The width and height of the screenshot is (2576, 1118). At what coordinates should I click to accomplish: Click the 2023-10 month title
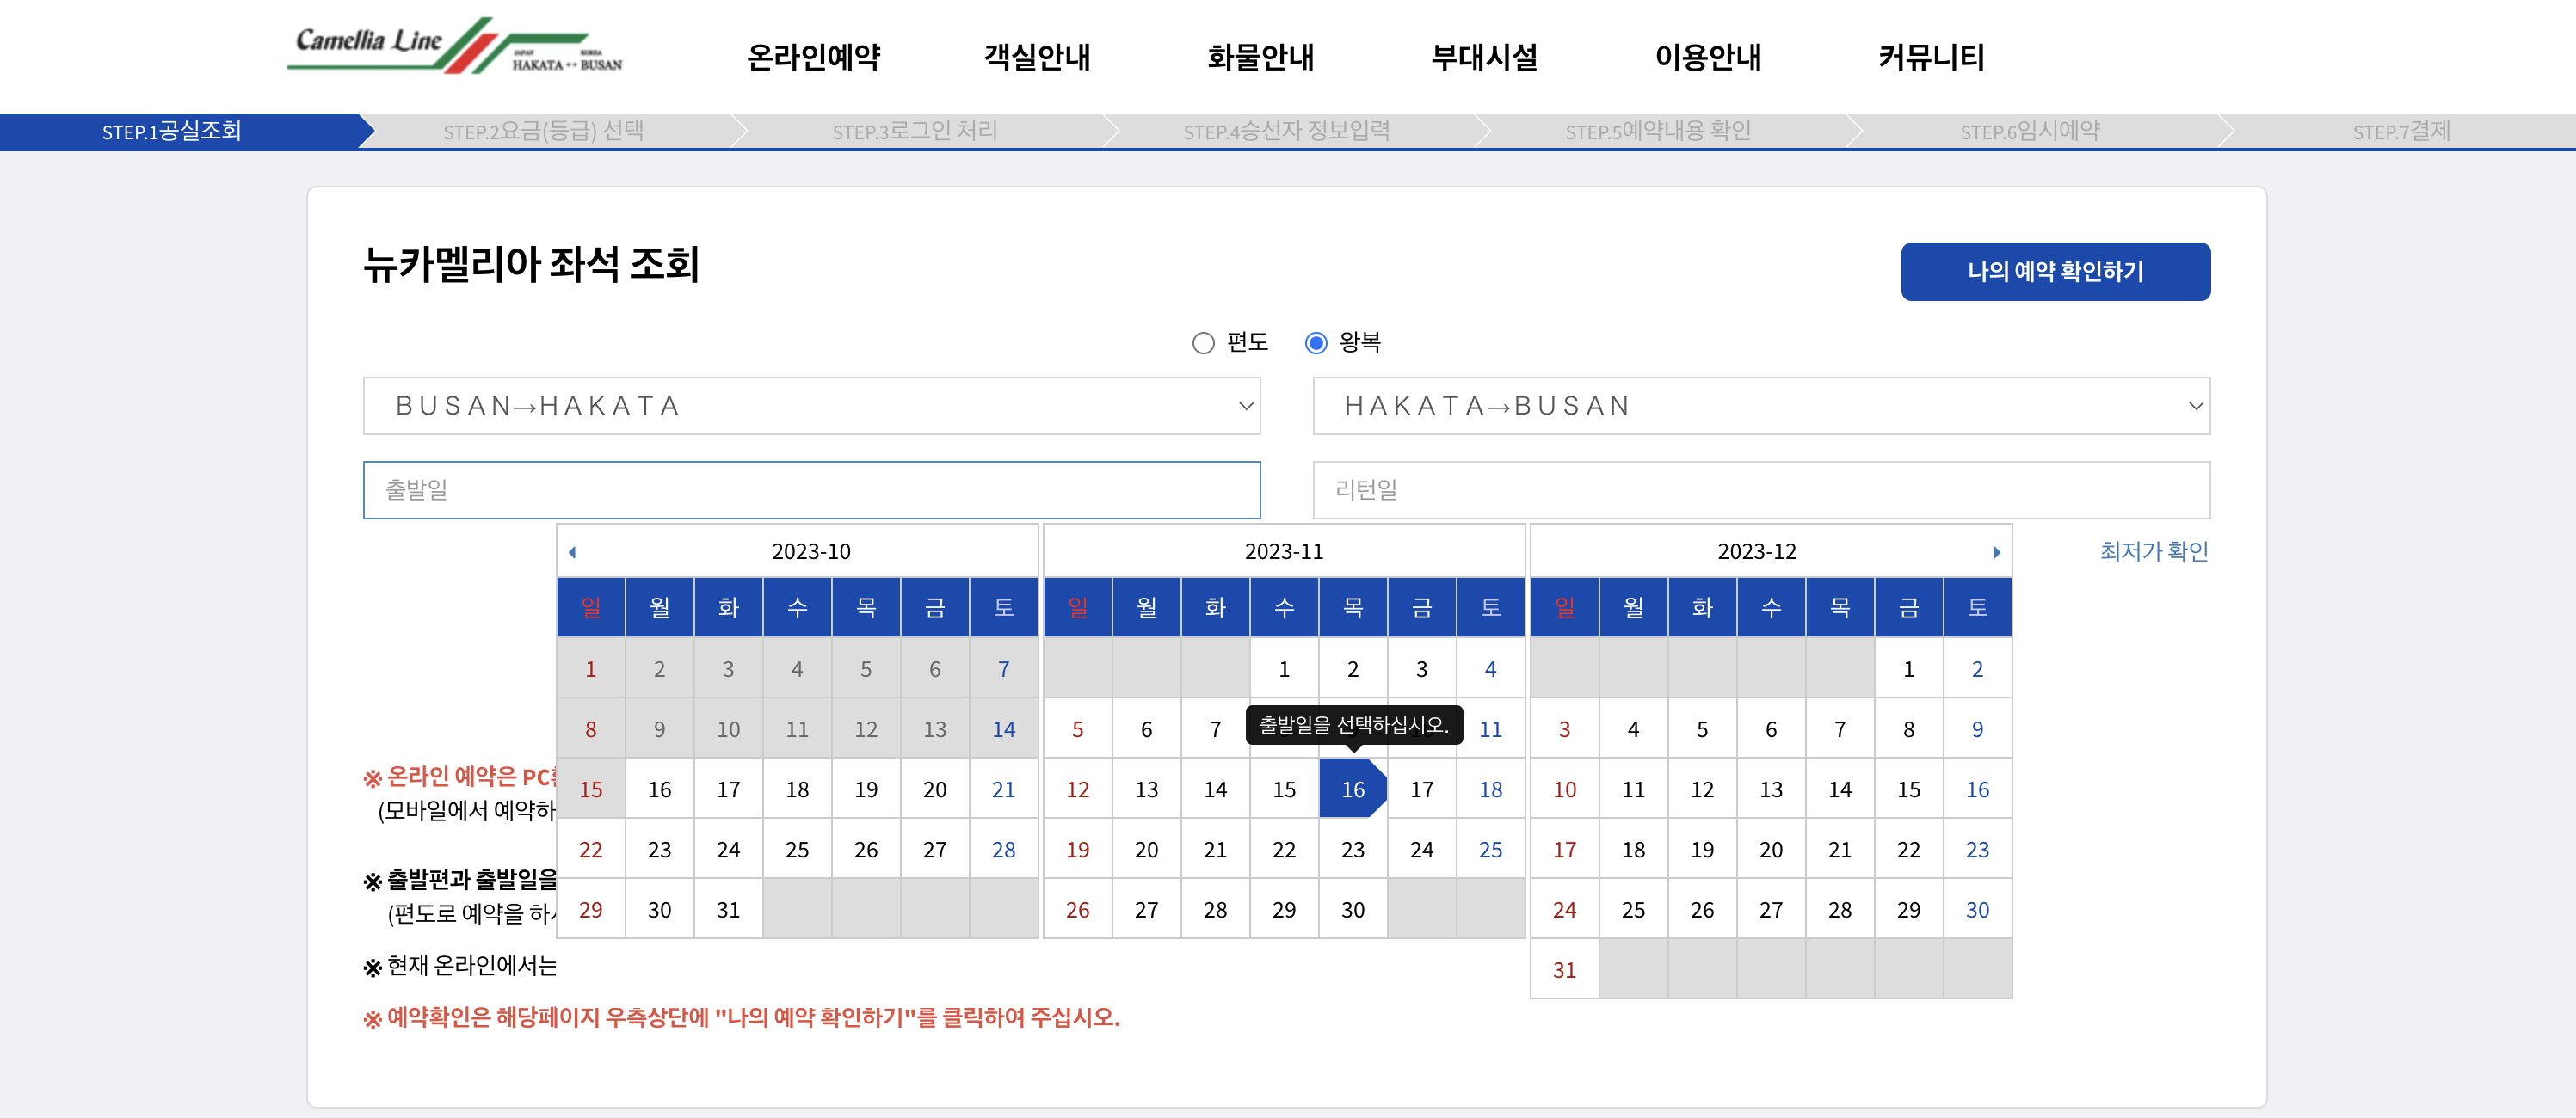pos(810,551)
